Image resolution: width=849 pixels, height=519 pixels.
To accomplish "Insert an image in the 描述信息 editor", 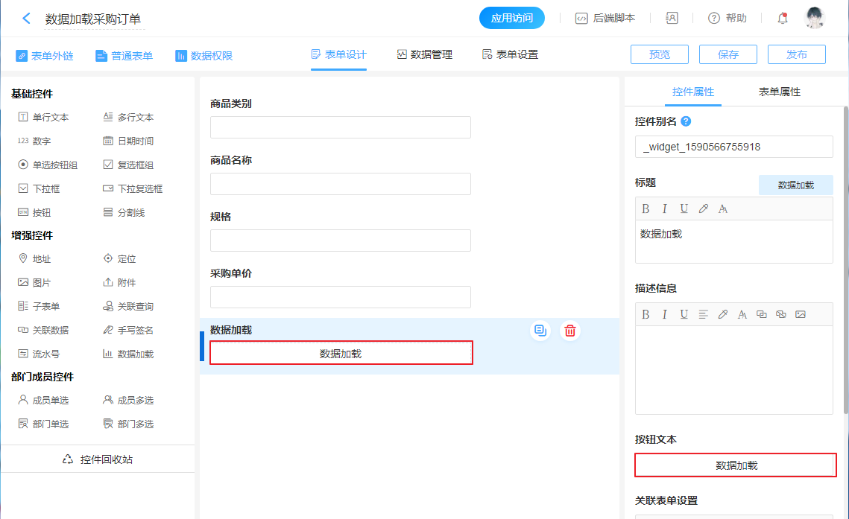I will click(x=801, y=314).
